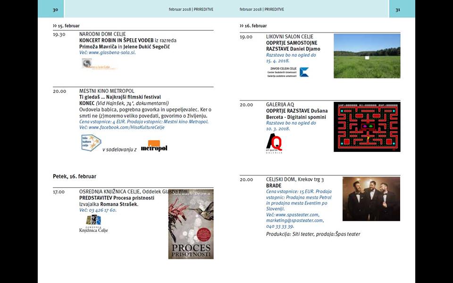Click page number 31 in header
Image resolution: width=453 pixels, height=283 pixels.
pyautogui.click(x=397, y=9)
